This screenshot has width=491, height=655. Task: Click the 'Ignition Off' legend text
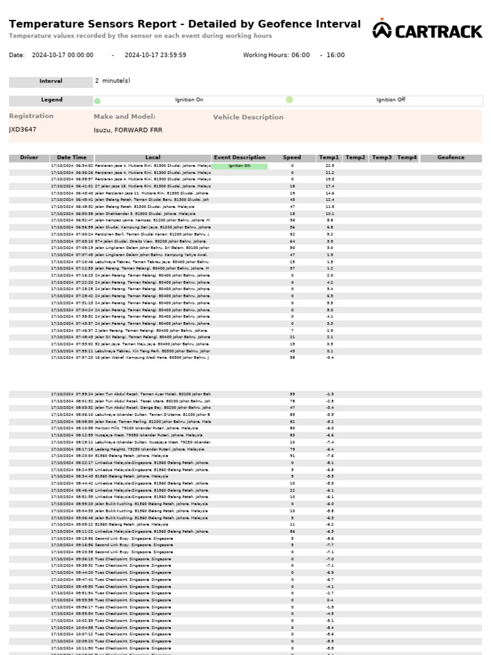pos(391,100)
